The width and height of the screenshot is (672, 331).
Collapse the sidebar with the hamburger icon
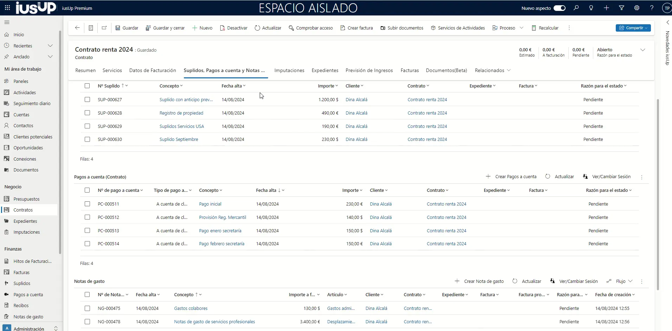click(x=7, y=22)
